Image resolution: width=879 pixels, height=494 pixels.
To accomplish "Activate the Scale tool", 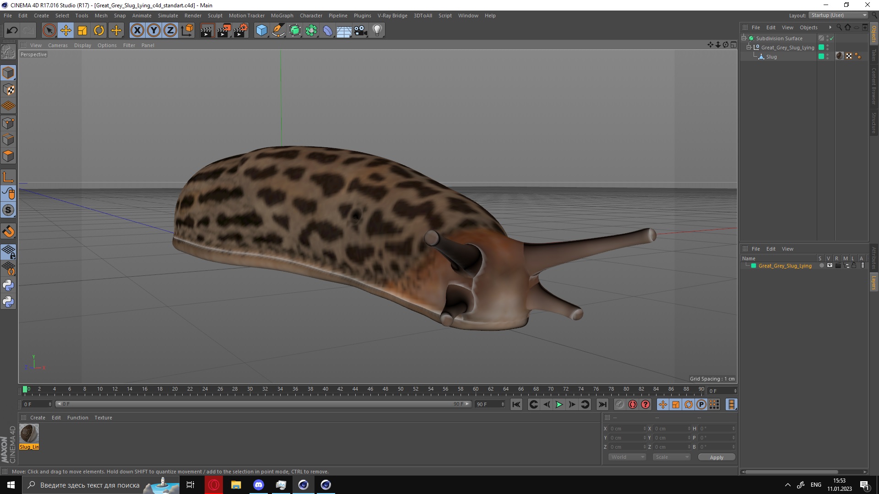I will point(82,31).
